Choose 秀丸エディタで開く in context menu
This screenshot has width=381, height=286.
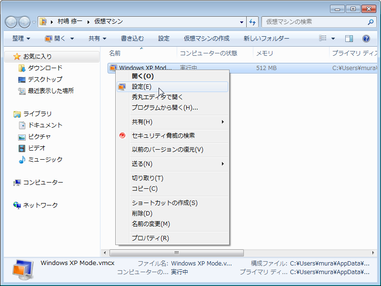[172, 97]
